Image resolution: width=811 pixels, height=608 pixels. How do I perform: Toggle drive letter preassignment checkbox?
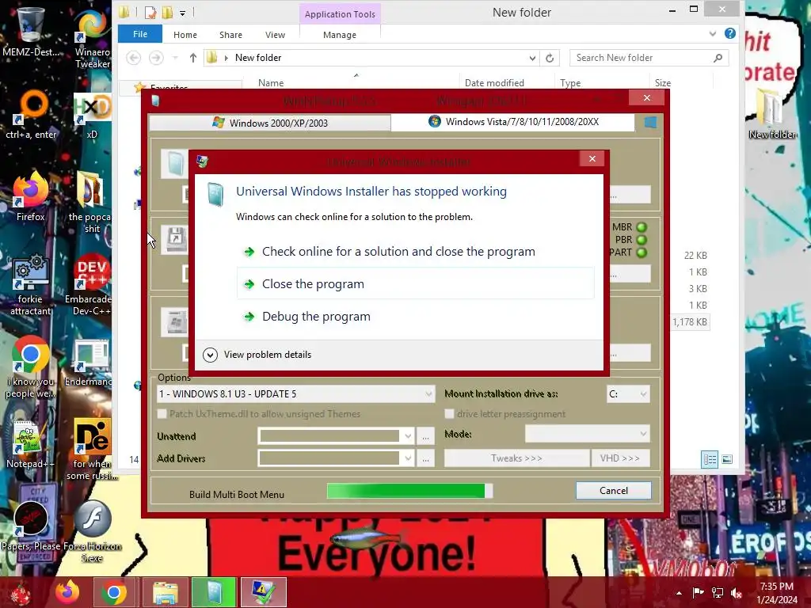click(450, 413)
